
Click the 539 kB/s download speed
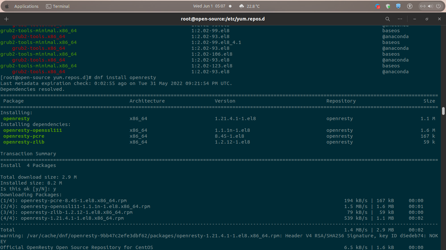pos(356,218)
